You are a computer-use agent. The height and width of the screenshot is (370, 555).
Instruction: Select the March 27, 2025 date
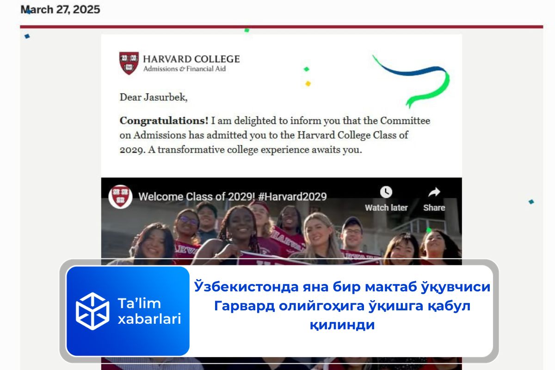60,9
